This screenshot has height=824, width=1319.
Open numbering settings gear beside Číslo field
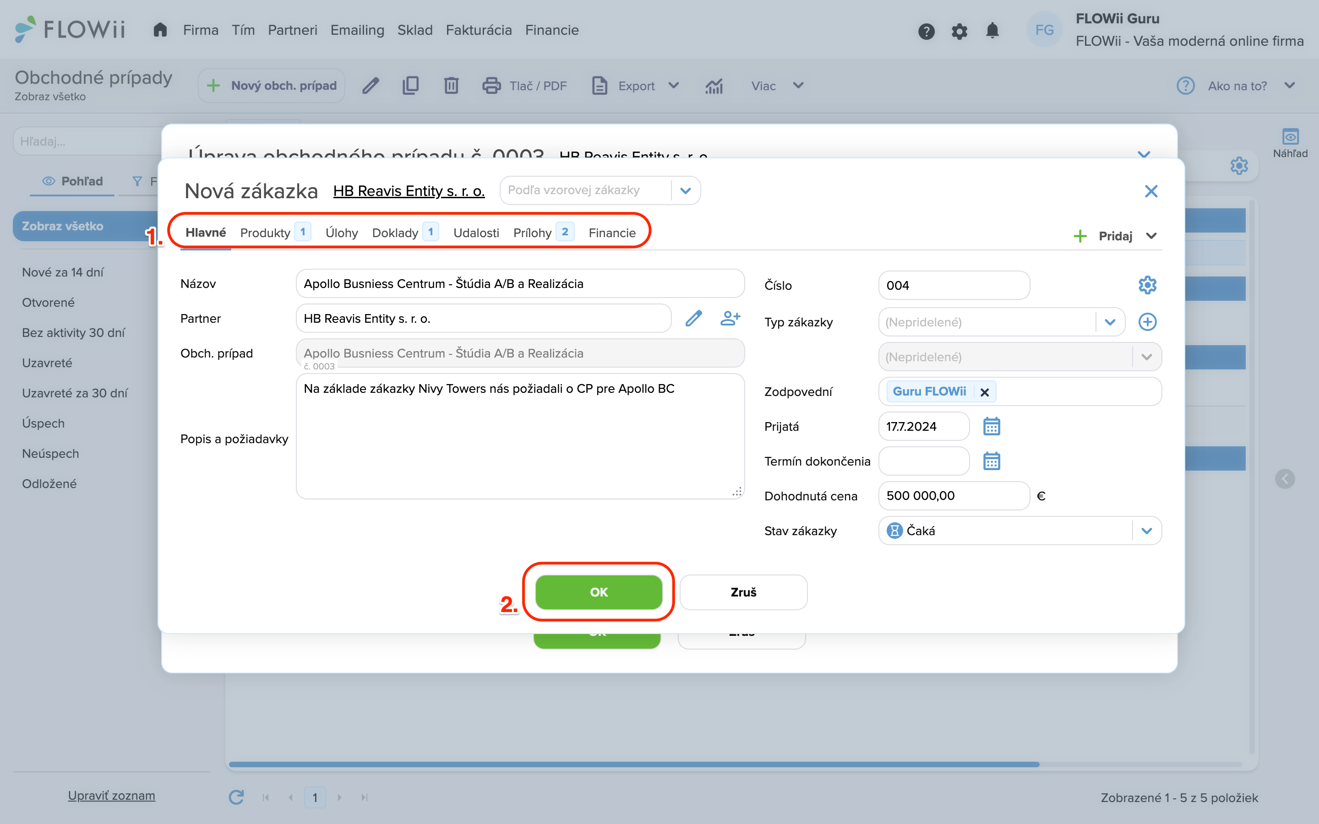pos(1147,285)
